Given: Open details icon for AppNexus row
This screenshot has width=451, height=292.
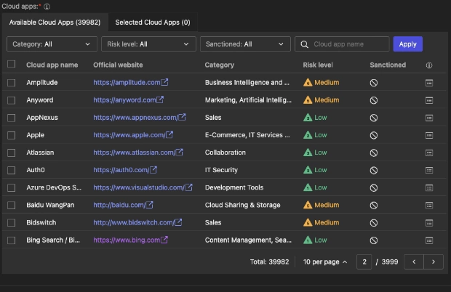Looking at the screenshot, I should tap(429, 118).
